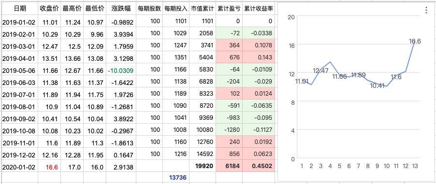Click the chart data label 11.01
This screenshot has height=184, width=436.
point(302,81)
